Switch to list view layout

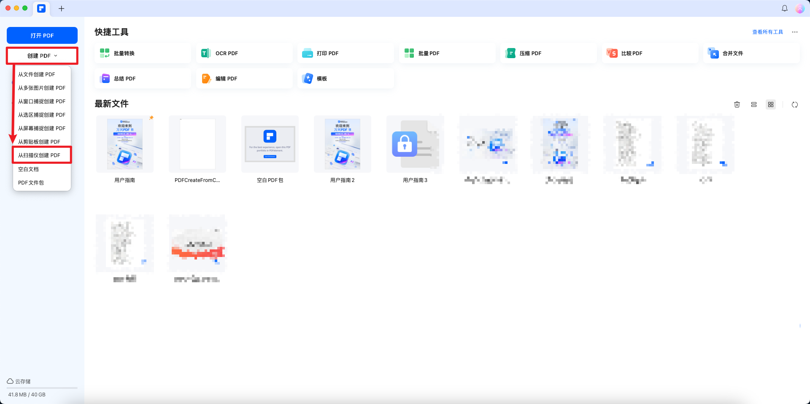tap(754, 104)
